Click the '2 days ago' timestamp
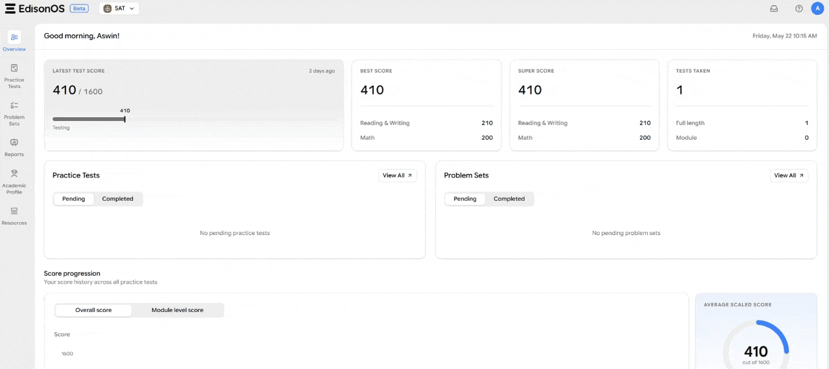This screenshot has height=369, width=829. 322,71
